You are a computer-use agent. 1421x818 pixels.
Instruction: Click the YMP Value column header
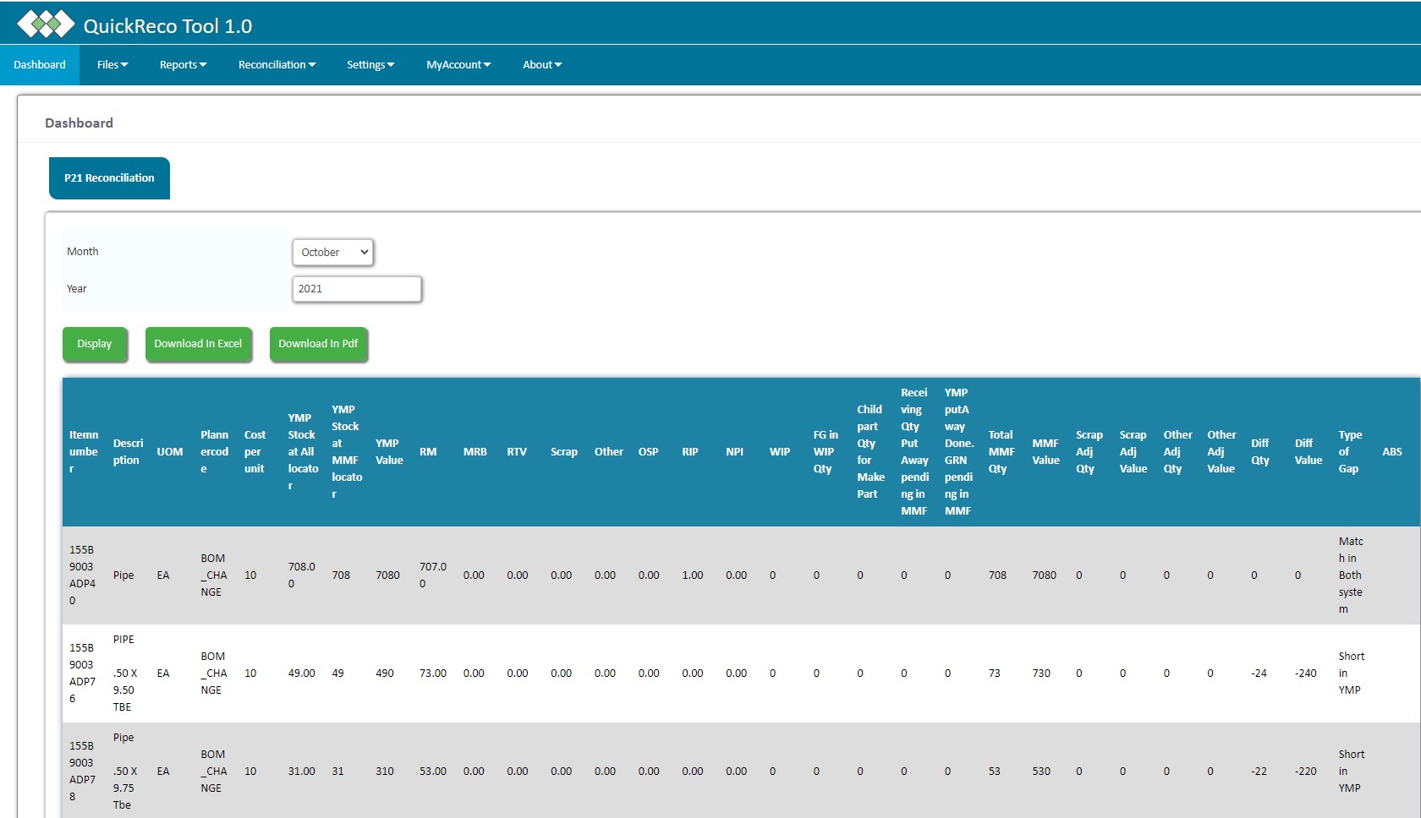[x=389, y=452]
